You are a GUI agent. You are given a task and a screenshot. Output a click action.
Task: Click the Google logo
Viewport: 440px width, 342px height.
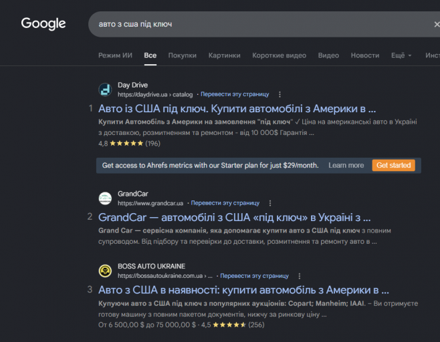tap(43, 23)
